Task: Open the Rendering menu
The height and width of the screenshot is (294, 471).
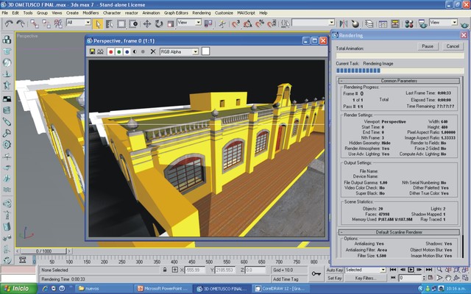Action: tap(201, 13)
